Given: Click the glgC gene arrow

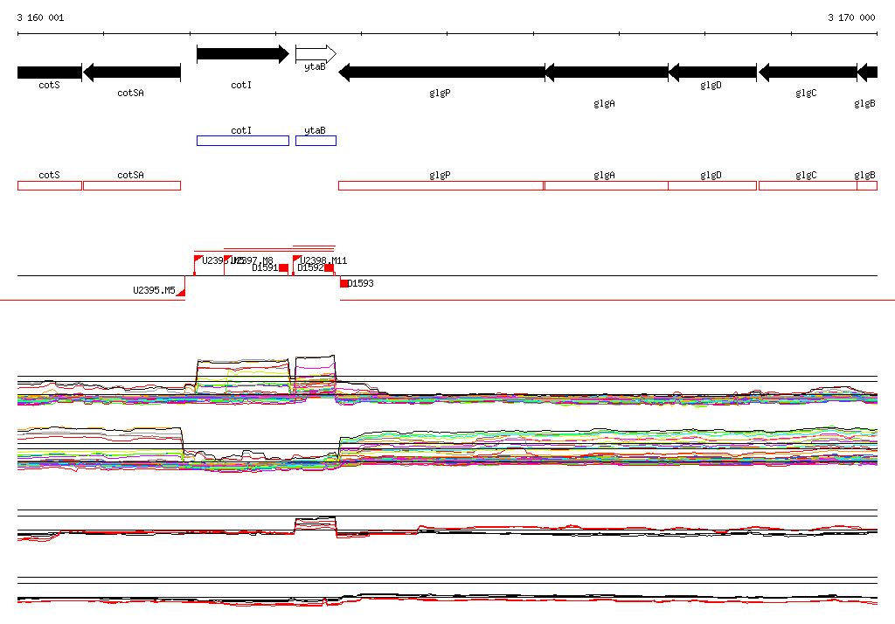Looking at the screenshot, I should pos(808,73).
